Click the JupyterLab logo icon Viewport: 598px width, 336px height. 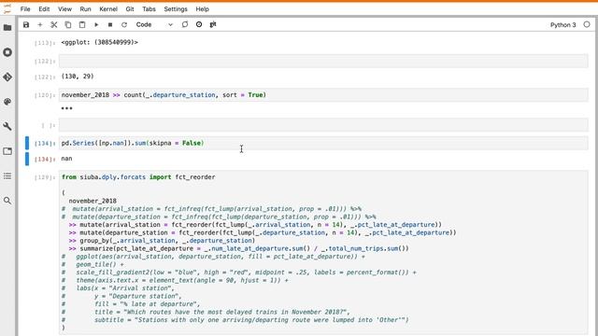tap(7, 8)
